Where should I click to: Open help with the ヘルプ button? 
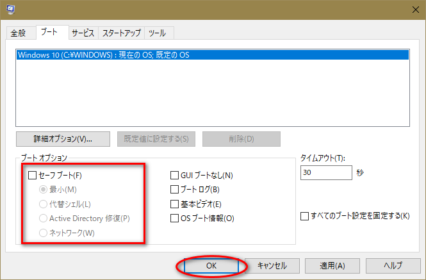(393, 265)
